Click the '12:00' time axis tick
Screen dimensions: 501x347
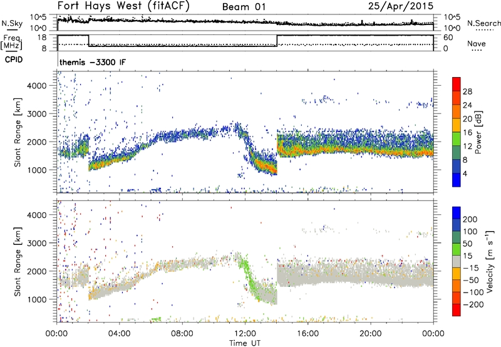245,334
